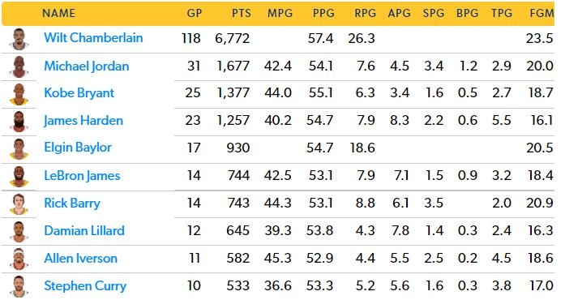Open the Michael Jordan profile link
This screenshot has width=565, height=300.
click(87, 66)
